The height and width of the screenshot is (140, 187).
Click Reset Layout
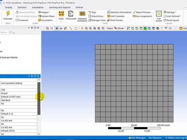[171, 20]
